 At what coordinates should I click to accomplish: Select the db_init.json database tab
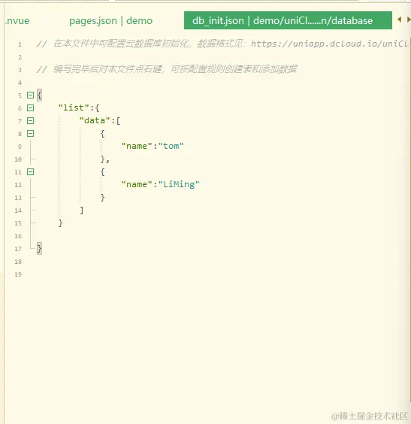(x=288, y=20)
